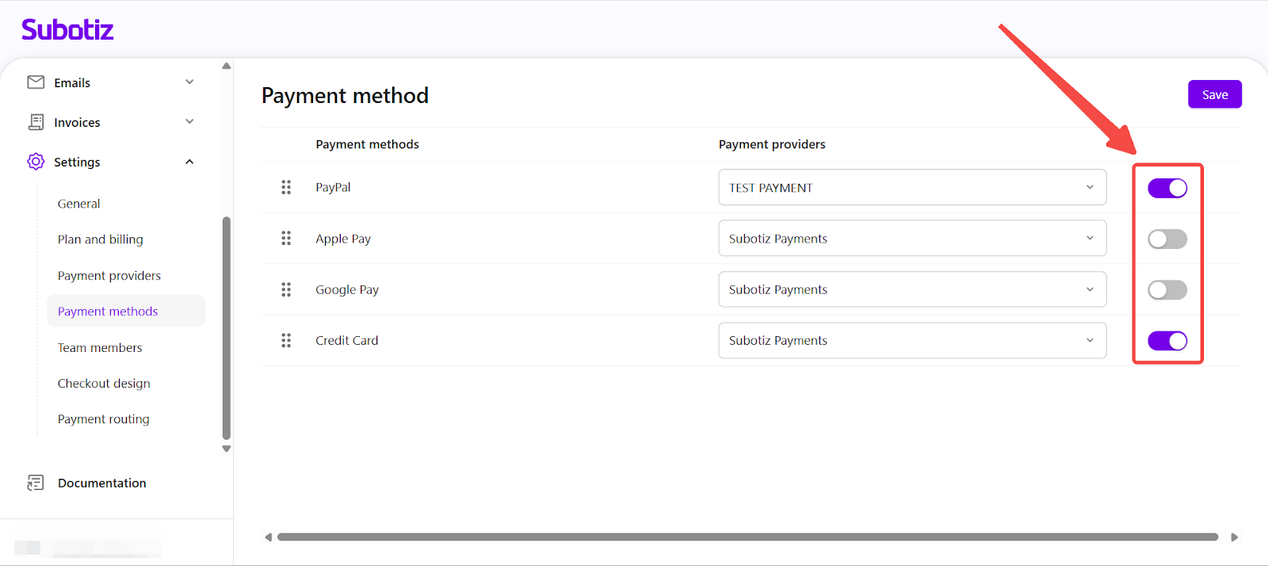Click the Save button
Viewport: 1268px width, 566px height.
[1214, 94]
